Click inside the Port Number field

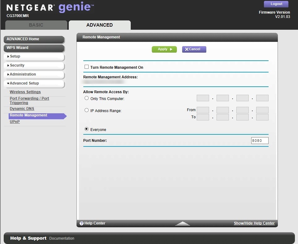point(259,140)
